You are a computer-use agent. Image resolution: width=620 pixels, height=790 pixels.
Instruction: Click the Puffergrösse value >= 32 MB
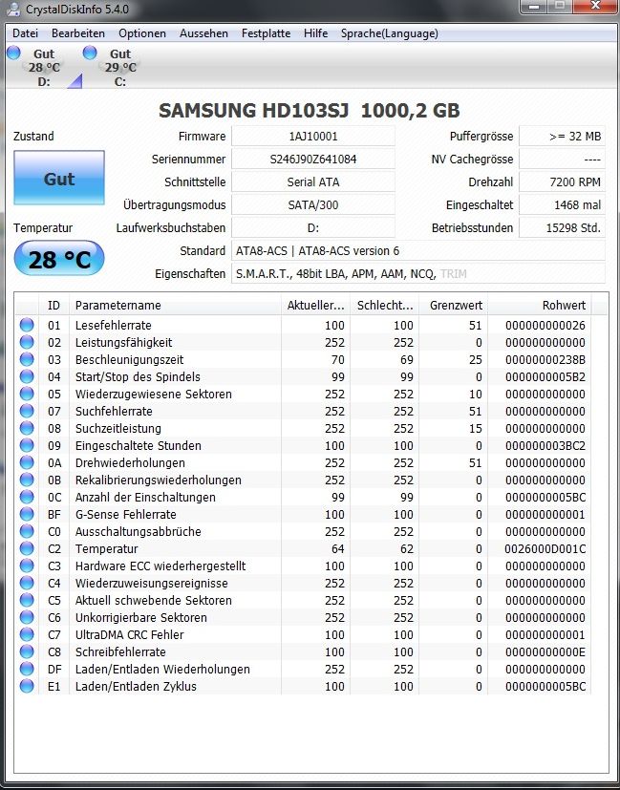point(562,136)
